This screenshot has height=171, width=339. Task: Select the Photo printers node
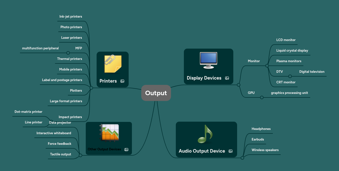71,27
